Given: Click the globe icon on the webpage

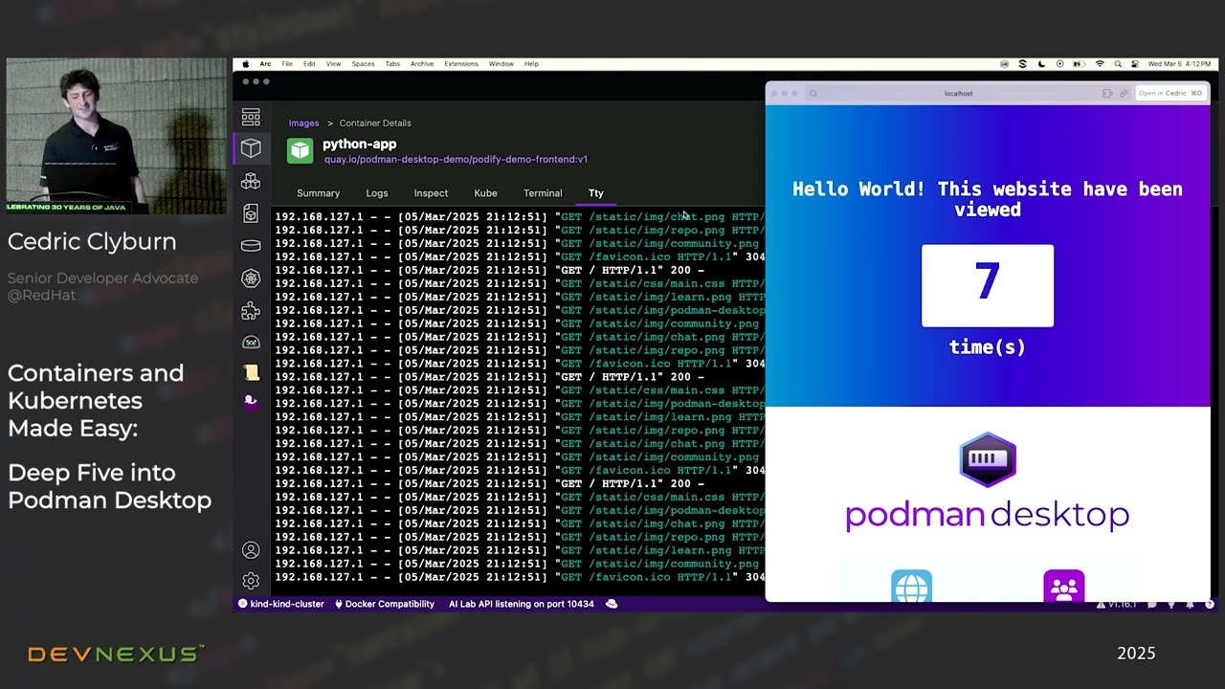Looking at the screenshot, I should tap(911, 588).
